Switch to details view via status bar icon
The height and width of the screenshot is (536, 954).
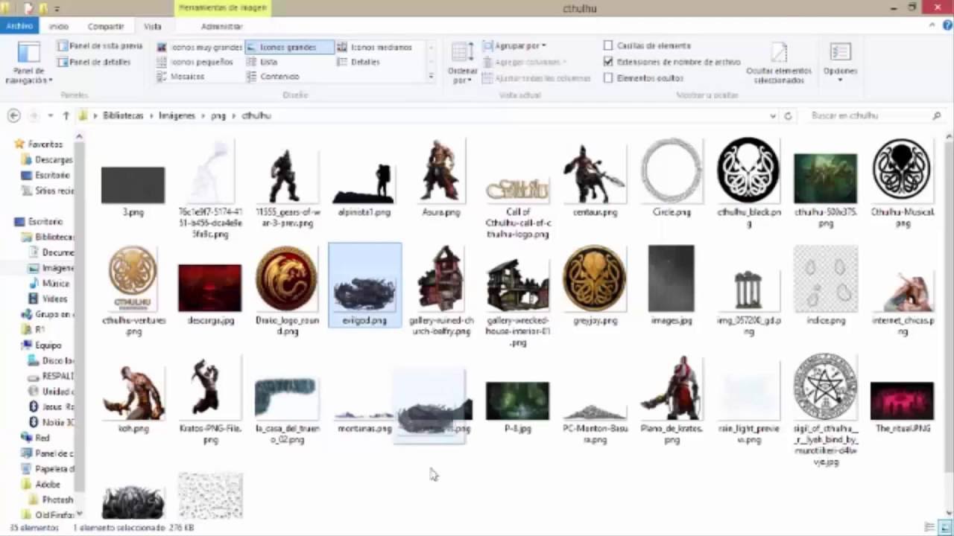(x=929, y=527)
